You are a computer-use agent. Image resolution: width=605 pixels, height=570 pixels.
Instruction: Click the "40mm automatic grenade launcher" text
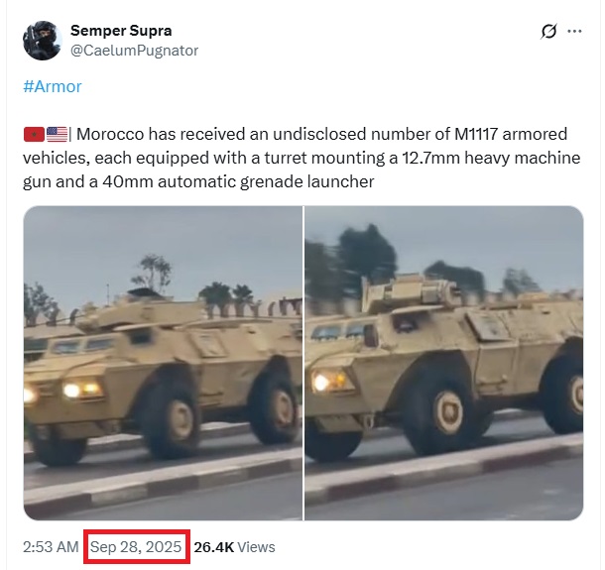click(238, 181)
